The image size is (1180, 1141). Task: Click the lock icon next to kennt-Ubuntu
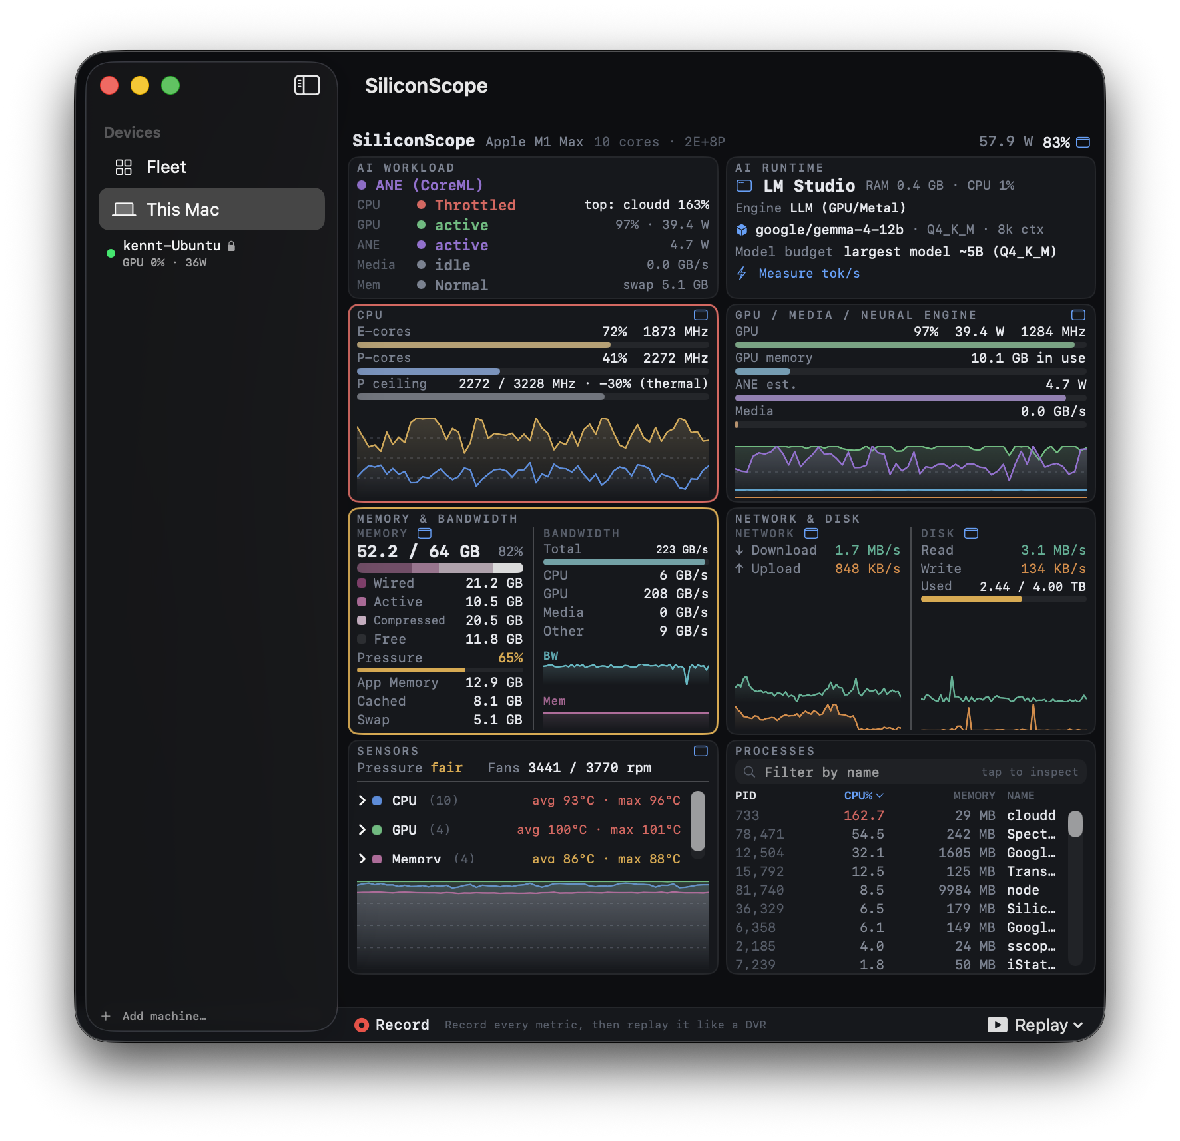tap(231, 246)
